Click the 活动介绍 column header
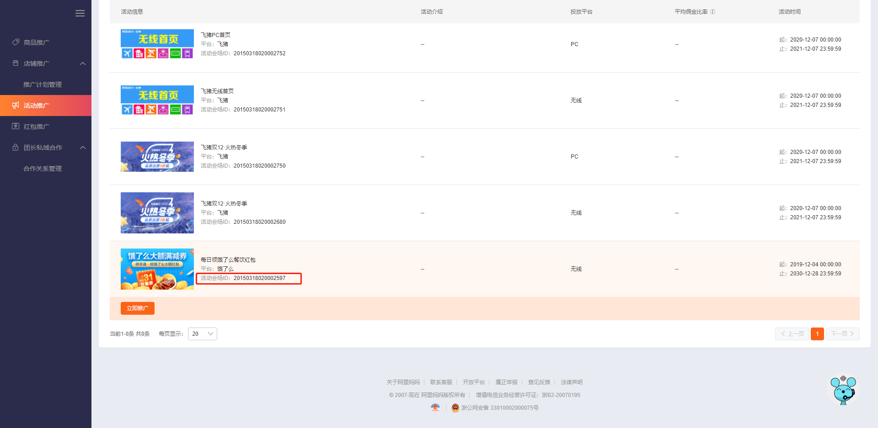 [432, 12]
